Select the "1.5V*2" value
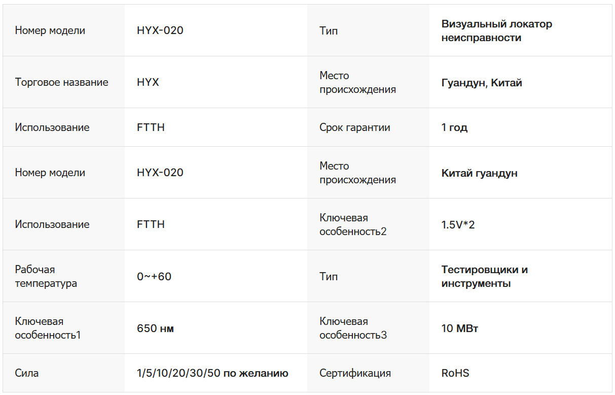The width and height of the screenshot is (615, 395). tap(458, 224)
